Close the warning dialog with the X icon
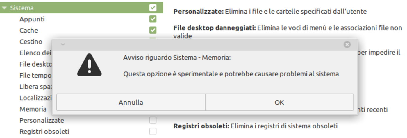 347,44
